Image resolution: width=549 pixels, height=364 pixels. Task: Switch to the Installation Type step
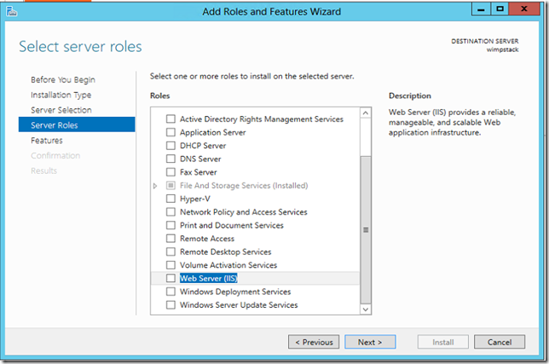(x=61, y=95)
